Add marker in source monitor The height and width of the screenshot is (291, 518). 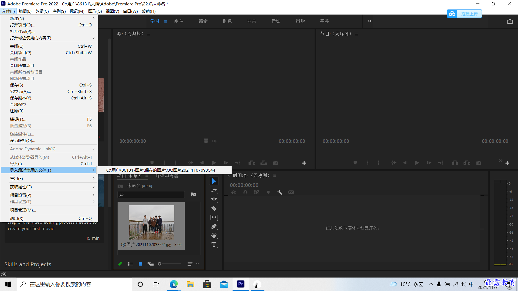(152, 163)
